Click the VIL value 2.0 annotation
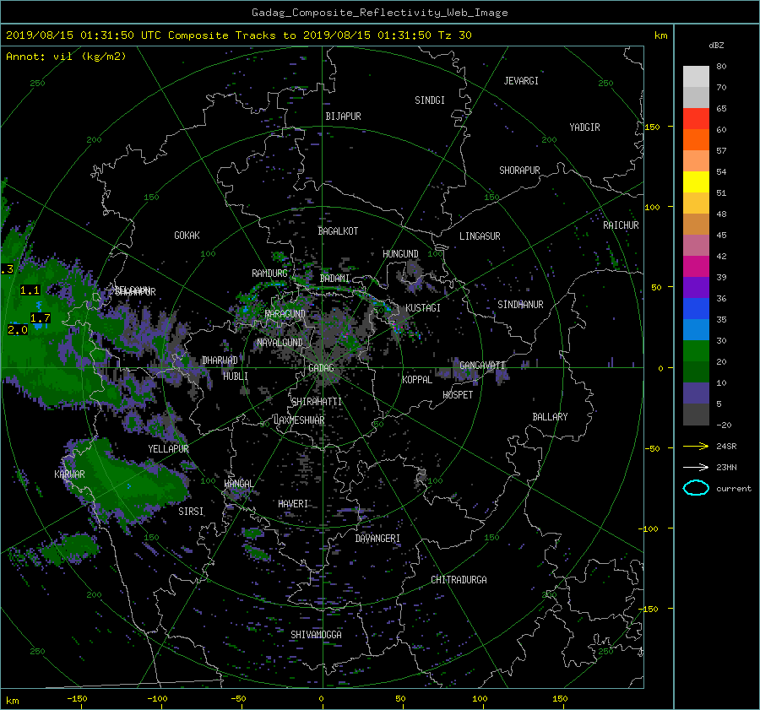760x710 pixels. 18,330
